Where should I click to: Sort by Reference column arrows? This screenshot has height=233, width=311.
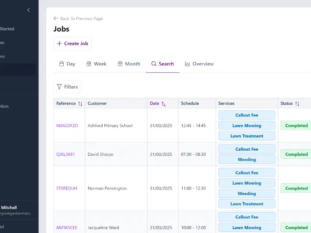pos(80,104)
